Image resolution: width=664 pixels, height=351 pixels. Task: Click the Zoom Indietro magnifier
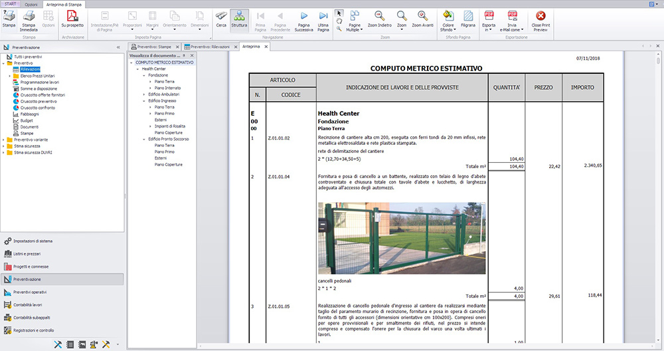click(x=379, y=19)
